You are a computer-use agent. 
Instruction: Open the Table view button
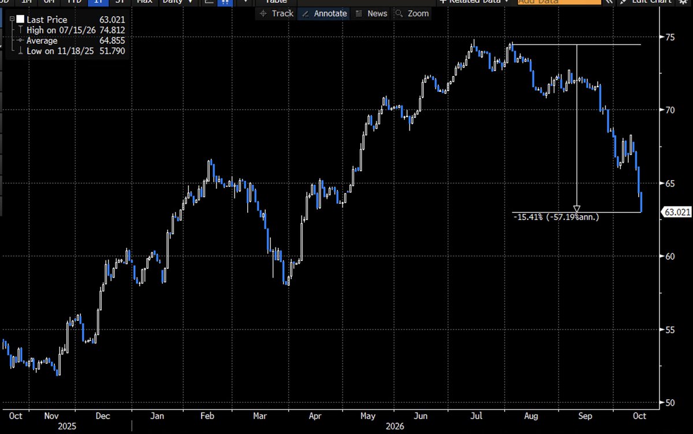point(275,2)
